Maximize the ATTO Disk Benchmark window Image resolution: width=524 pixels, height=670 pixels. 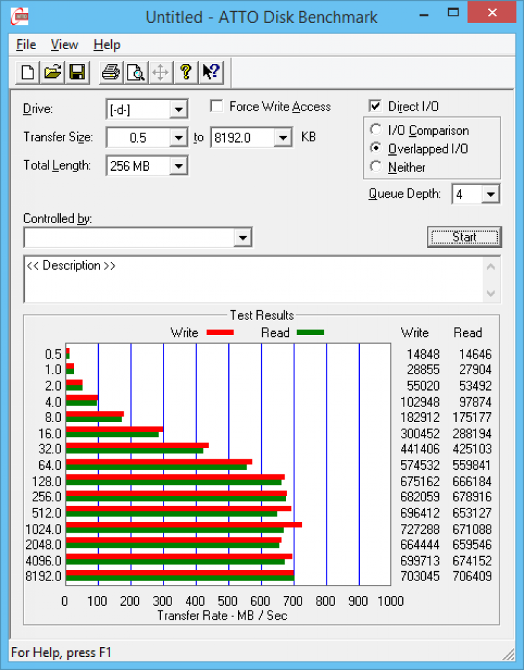pyautogui.click(x=453, y=13)
